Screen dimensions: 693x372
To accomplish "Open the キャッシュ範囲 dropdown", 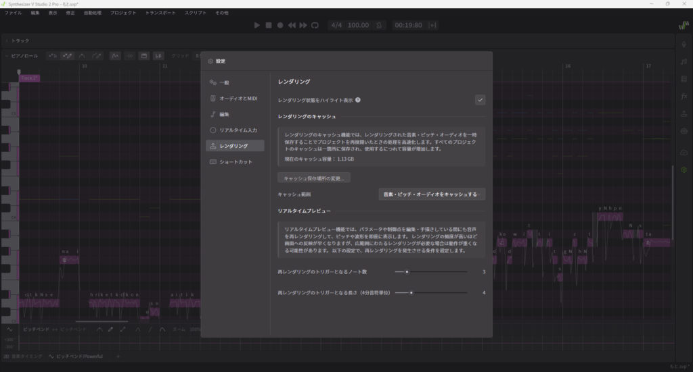I will tap(431, 194).
